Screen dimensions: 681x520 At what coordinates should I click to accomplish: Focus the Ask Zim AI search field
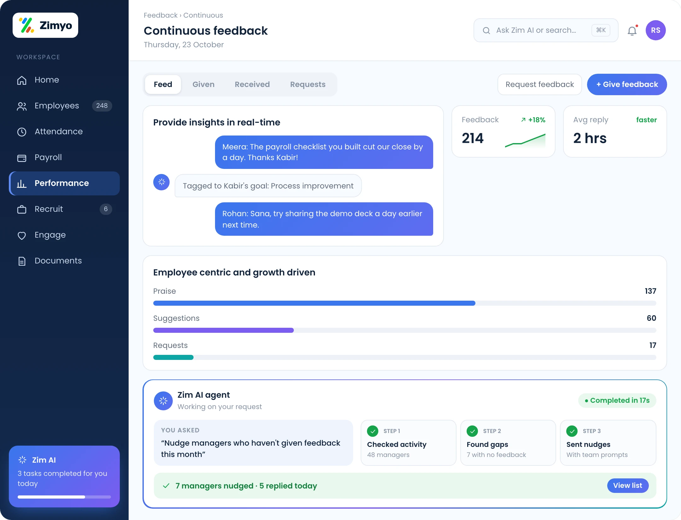[546, 30]
